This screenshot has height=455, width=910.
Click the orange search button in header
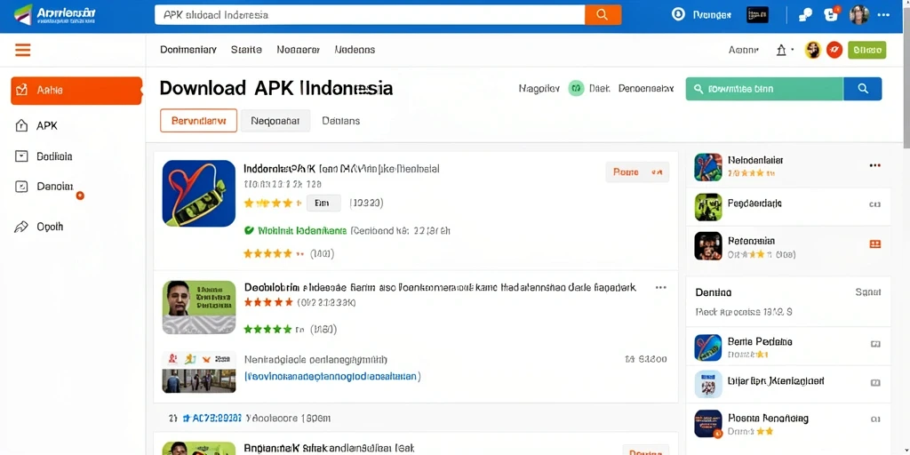pyautogui.click(x=603, y=15)
